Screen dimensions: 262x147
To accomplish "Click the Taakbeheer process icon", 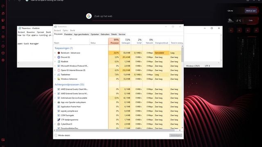I will 59,75.
